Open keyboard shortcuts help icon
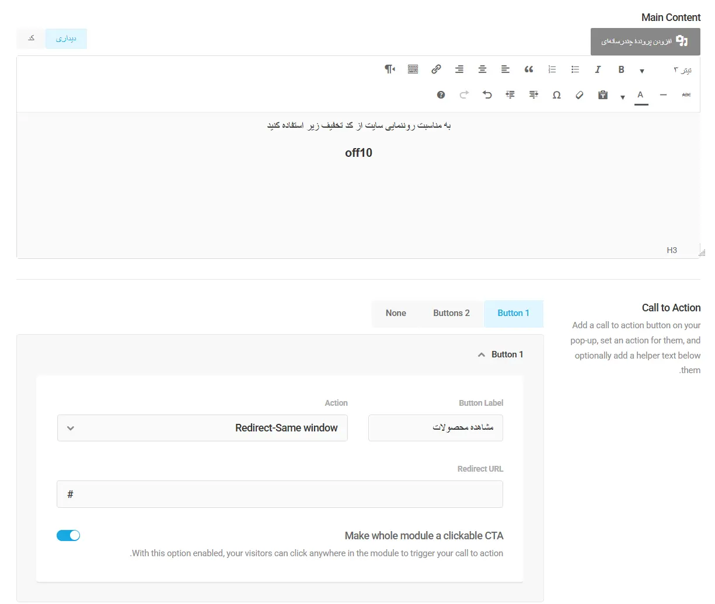The height and width of the screenshot is (604, 715). [441, 94]
